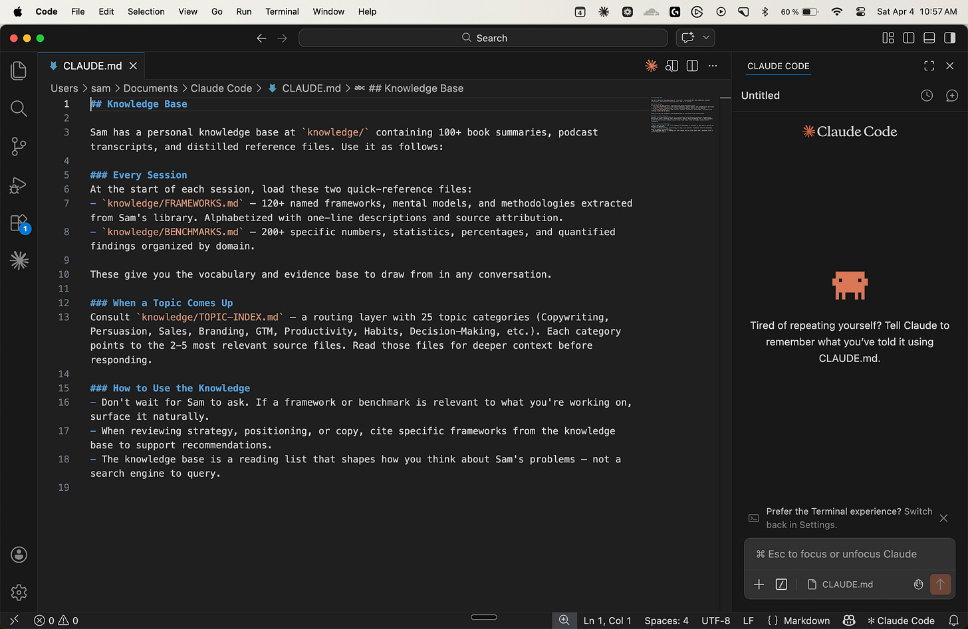Maximize the Claude Code panel
968x629 pixels.
pos(929,66)
